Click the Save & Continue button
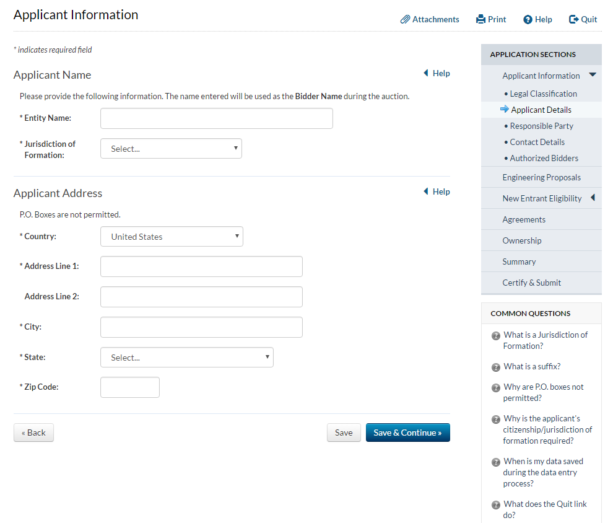The width and height of the screenshot is (613, 523). point(407,433)
